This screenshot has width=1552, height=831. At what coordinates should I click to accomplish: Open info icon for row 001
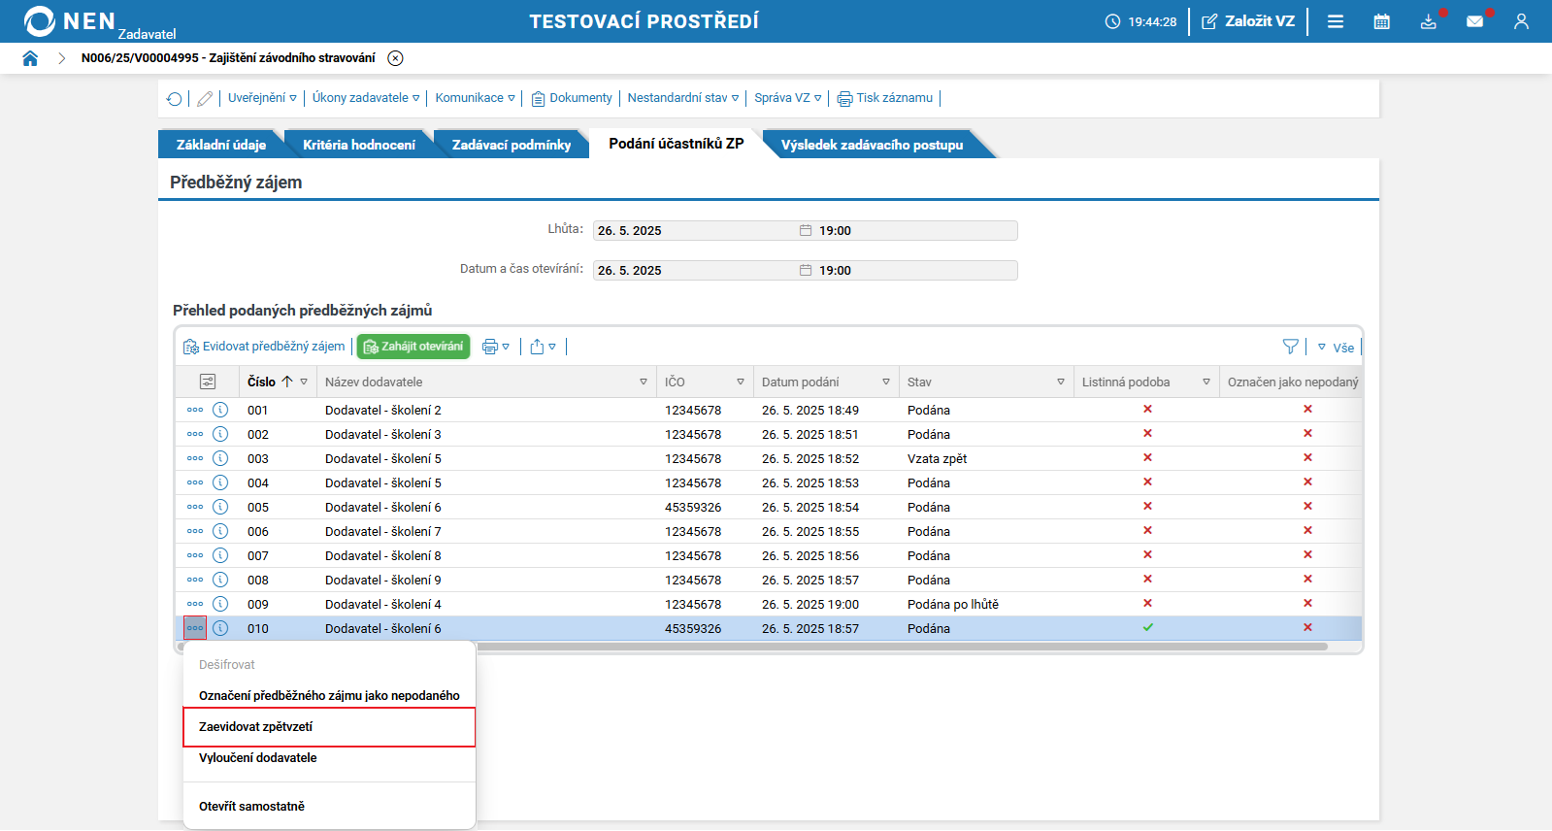tap(220, 410)
